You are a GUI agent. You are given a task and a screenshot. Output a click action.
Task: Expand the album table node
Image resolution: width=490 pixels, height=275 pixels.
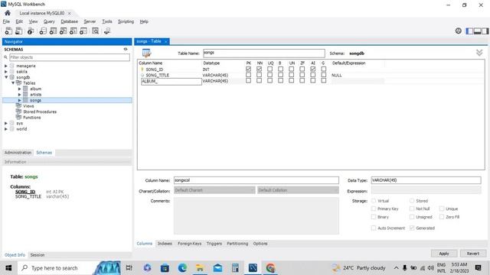(x=20, y=89)
